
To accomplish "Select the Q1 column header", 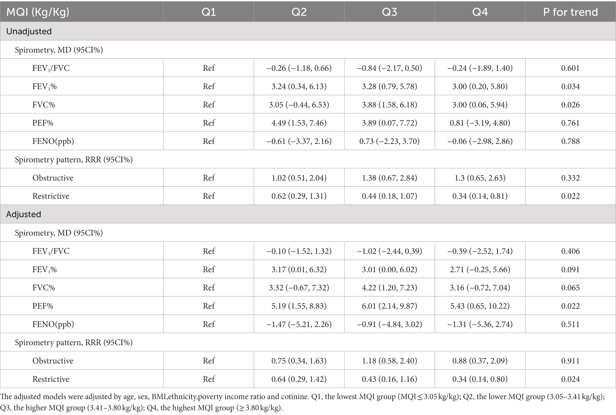I will click(x=209, y=12).
